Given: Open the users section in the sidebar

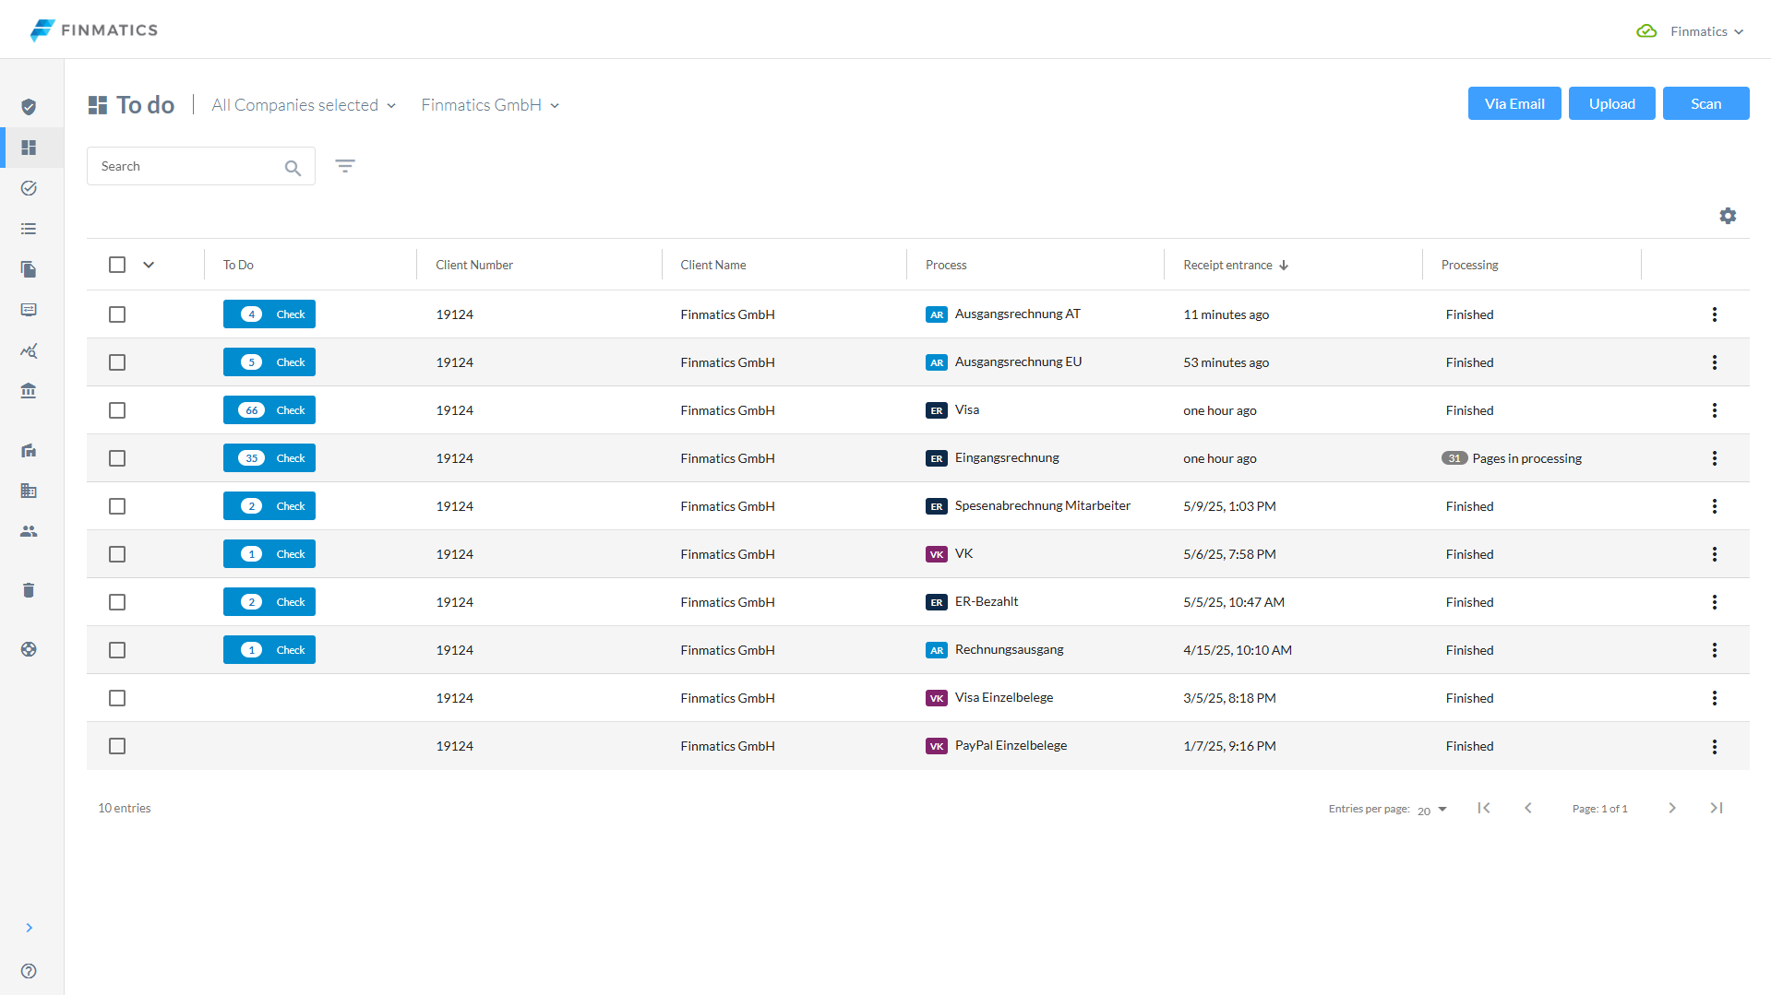Looking at the screenshot, I should 29,531.
